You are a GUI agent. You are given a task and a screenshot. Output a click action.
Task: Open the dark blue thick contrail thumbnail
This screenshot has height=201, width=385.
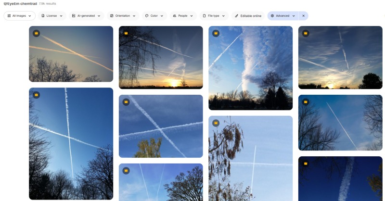pos(340,179)
